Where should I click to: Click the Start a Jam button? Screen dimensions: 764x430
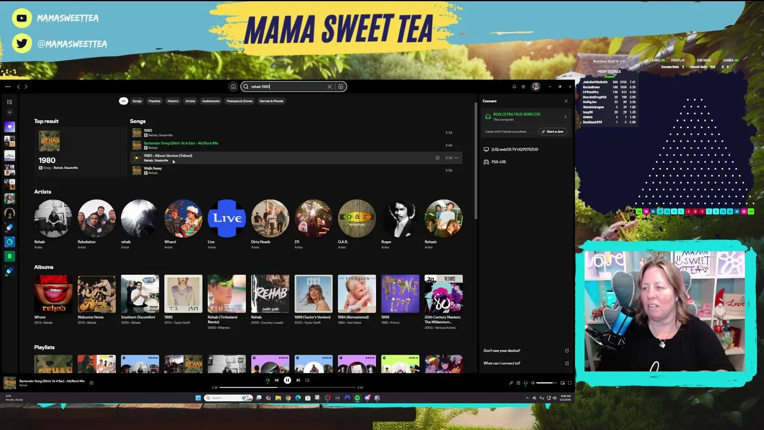(552, 131)
